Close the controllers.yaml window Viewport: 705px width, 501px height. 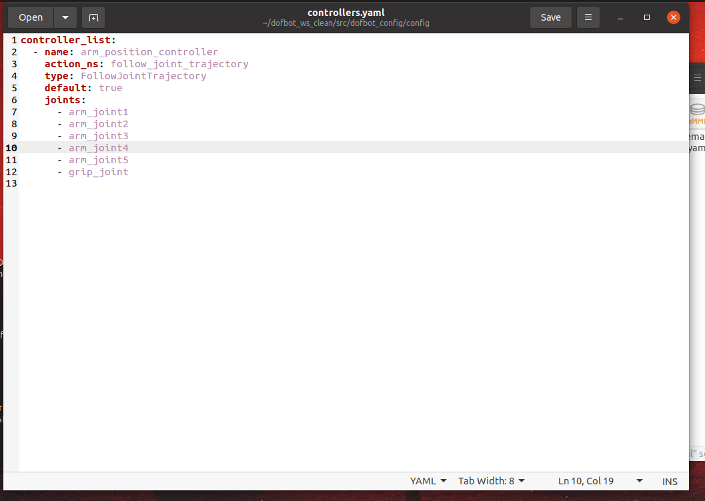[674, 17]
